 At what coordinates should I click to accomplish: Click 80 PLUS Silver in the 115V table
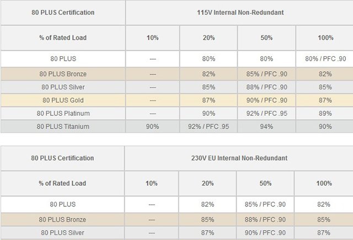pyautogui.click(x=63, y=87)
